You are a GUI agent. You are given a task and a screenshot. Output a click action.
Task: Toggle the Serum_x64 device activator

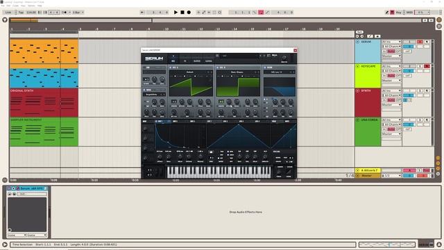9,188
